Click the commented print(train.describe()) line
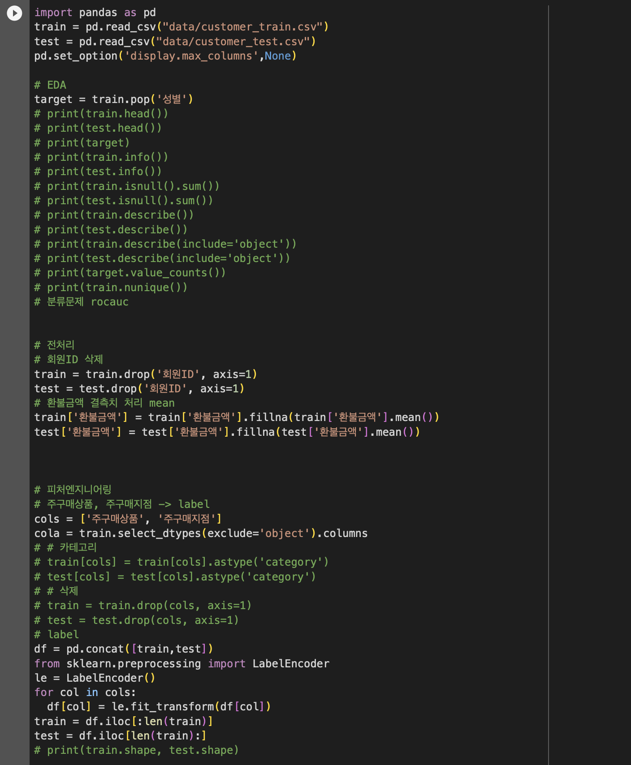The width and height of the screenshot is (631, 765). (114, 215)
